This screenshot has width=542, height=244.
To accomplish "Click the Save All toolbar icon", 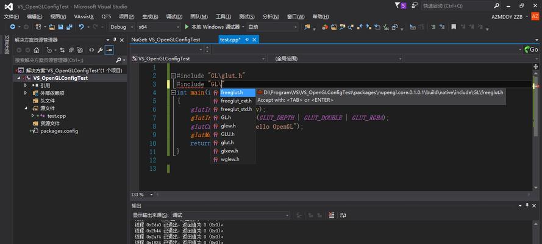I will point(70,27).
